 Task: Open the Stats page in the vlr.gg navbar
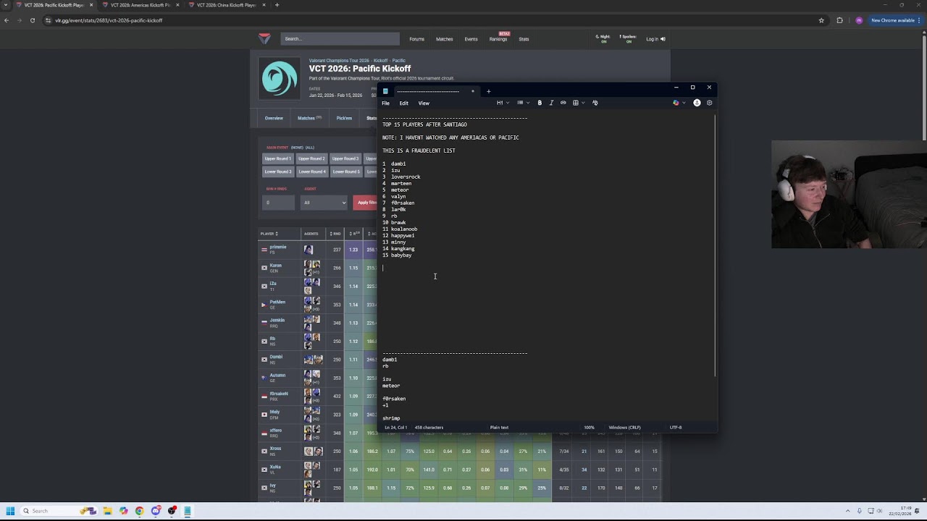pos(524,39)
